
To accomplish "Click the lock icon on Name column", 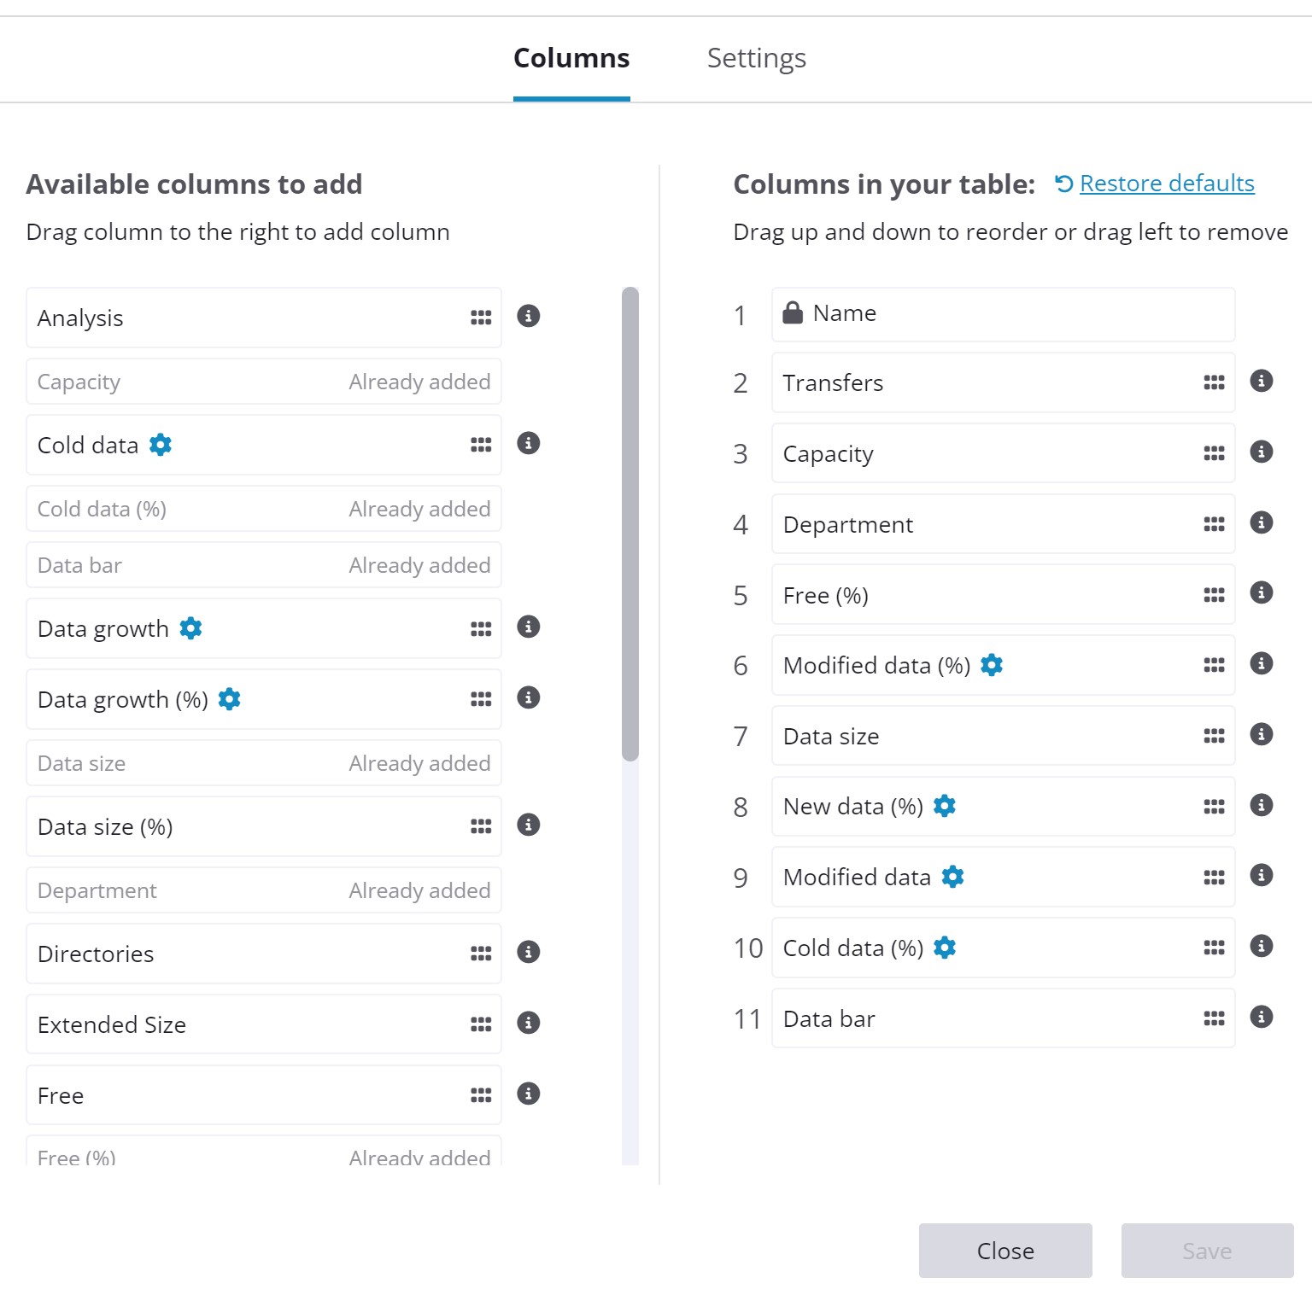I will 793,313.
